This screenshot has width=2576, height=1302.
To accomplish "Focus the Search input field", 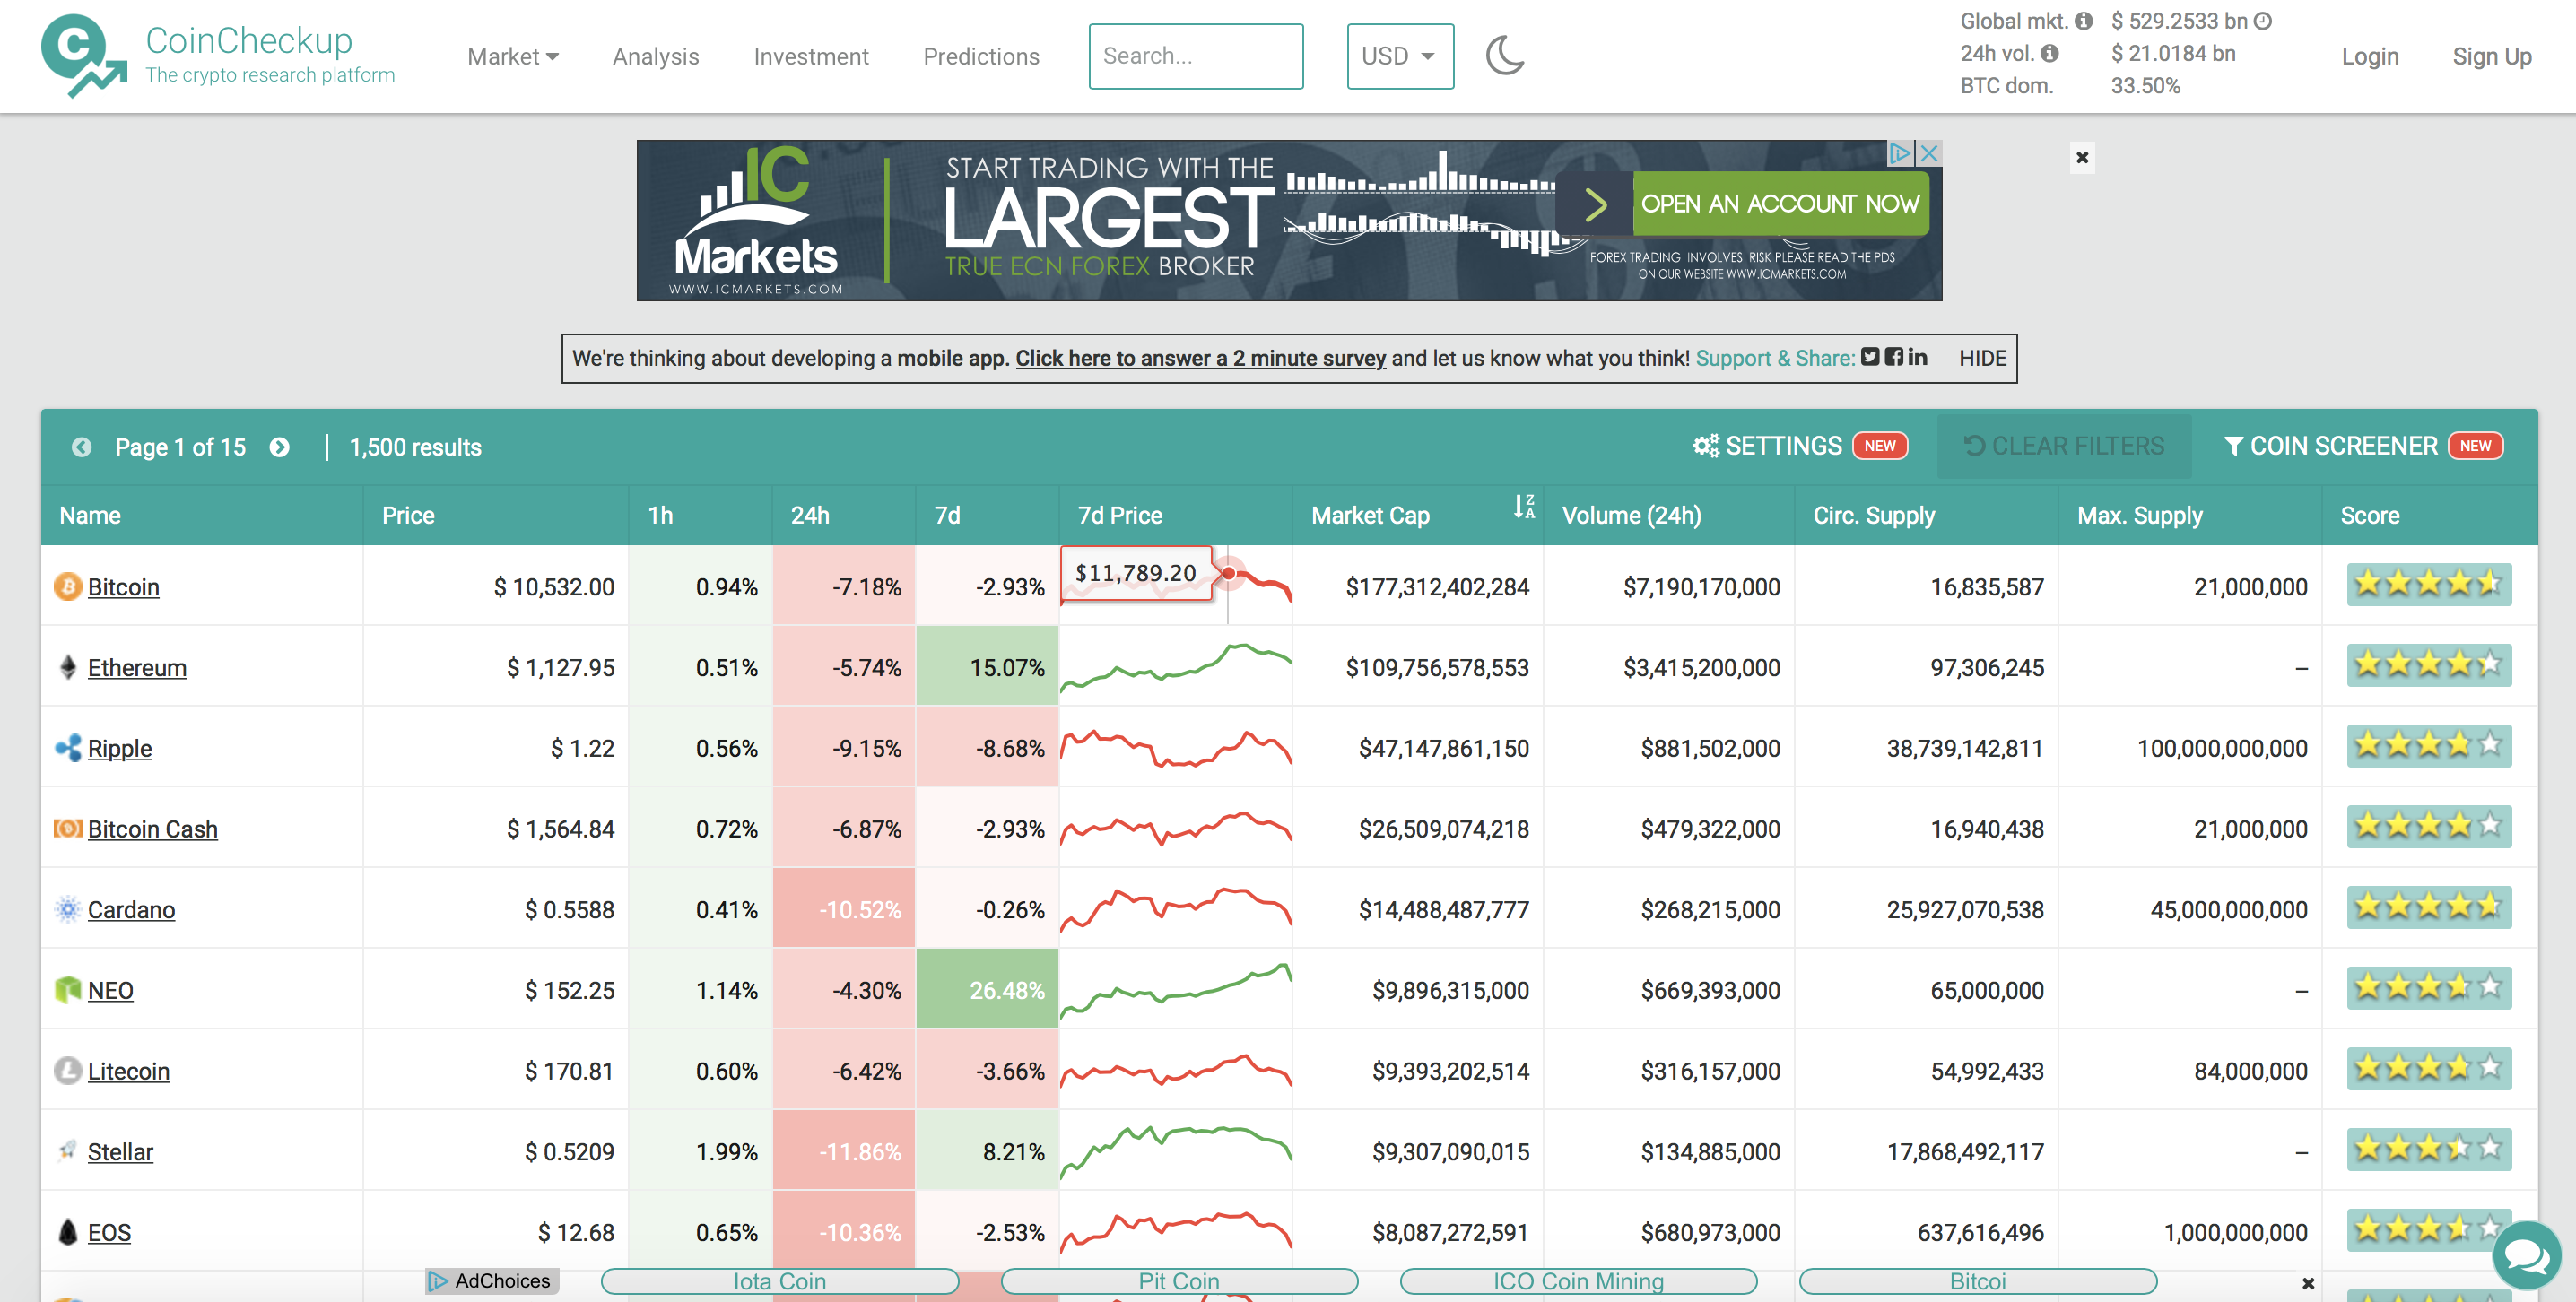I will 1195,57.
